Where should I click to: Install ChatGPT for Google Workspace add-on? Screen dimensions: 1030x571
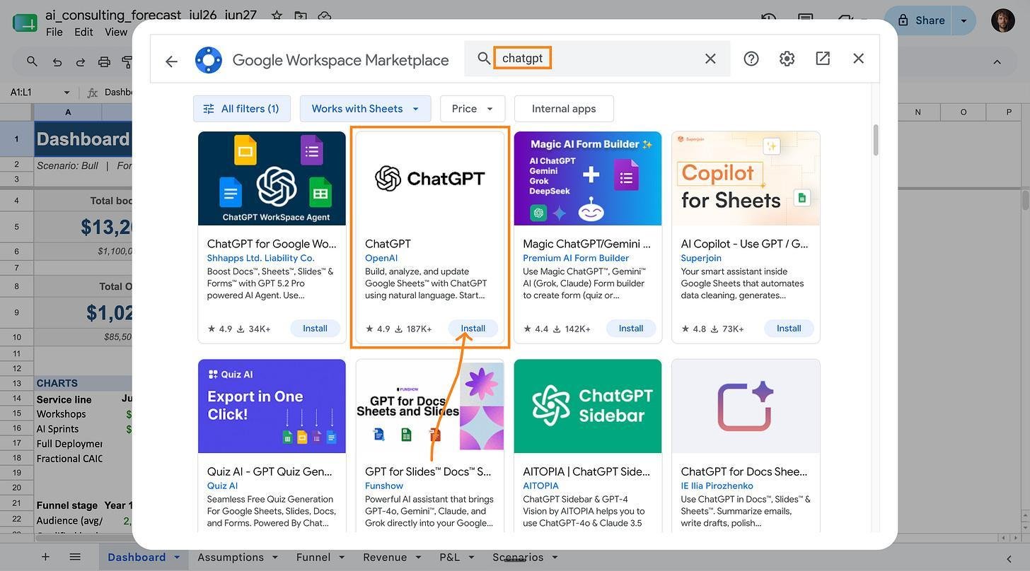pyautogui.click(x=315, y=329)
